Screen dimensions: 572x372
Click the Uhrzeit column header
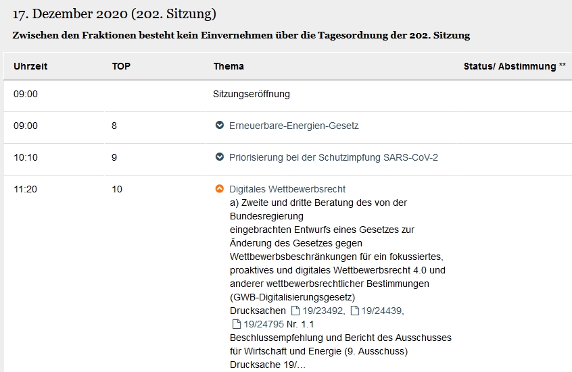click(x=30, y=66)
